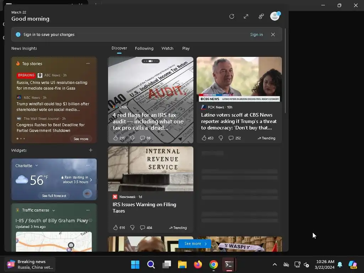Screen dimensions: 364x273
Task: Click the 56°F temperature reading
Action: tap(39, 180)
